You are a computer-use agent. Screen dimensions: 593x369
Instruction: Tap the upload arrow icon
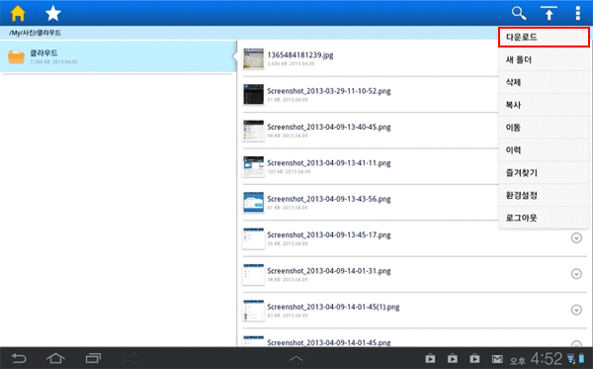click(549, 13)
